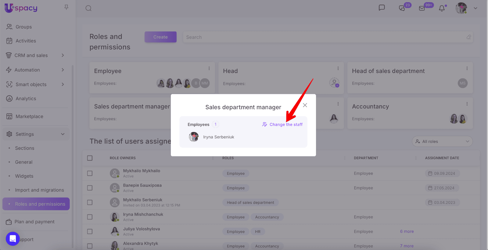Expand the CRM and sales submenu
The height and width of the screenshot is (250, 488).
pyautogui.click(x=63, y=55)
